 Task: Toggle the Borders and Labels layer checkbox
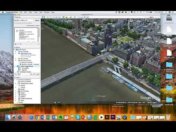pos(18,84)
